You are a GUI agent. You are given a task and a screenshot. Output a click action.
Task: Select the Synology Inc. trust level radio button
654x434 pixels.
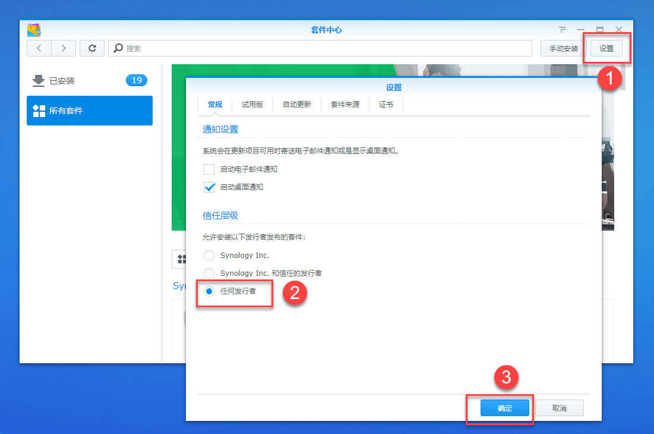click(x=209, y=256)
